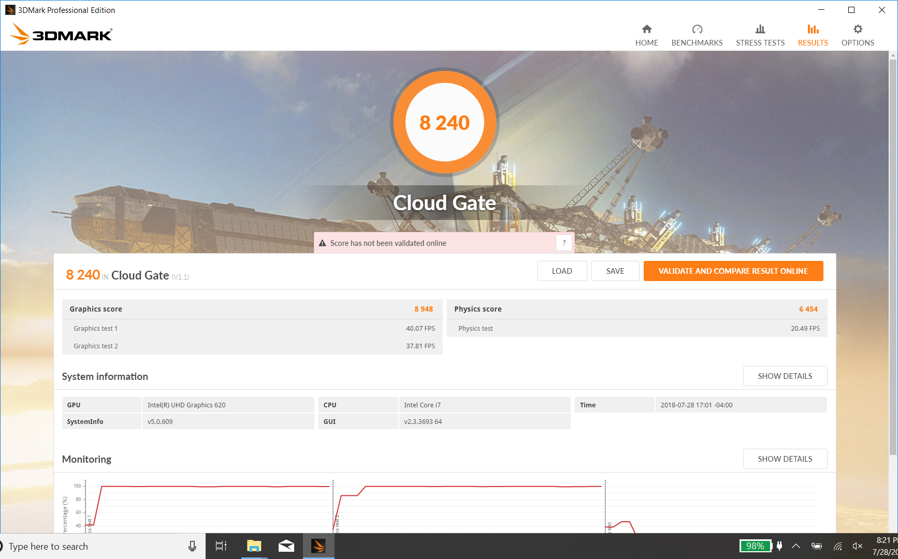This screenshot has height=559, width=898.
Task: Click the GUI version v2.3.3693 64
Action: 423,422
